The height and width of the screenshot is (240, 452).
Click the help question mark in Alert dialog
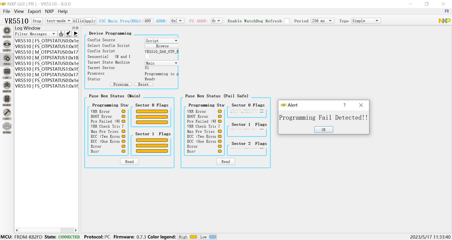(x=344, y=106)
